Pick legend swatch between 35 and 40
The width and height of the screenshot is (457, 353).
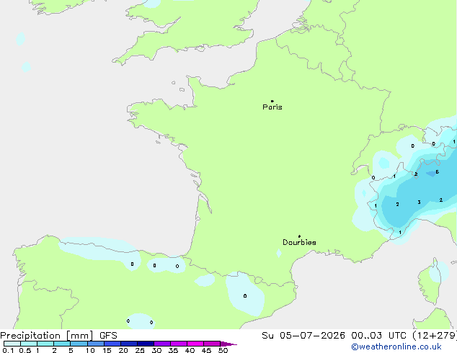pyautogui.click(x=179, y=344)
